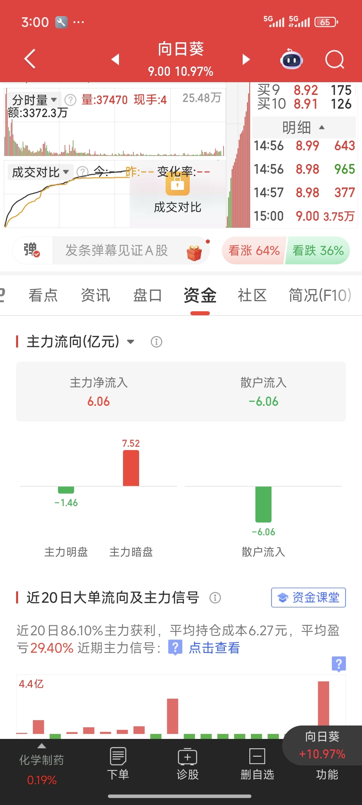Screen dimensions: 362x805
Task: Go to previous stock with left triangle
Action: coord(115,59)
